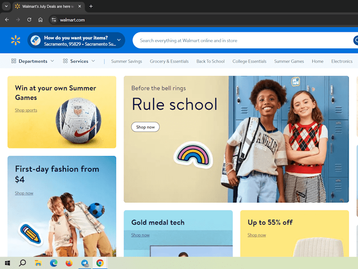Open College Essentials

[249, 61]
